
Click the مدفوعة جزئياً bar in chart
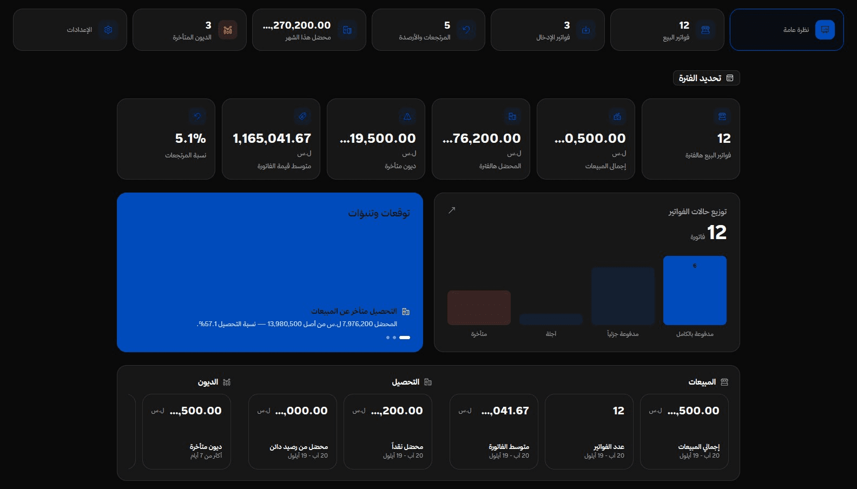(x=623, y=296)
